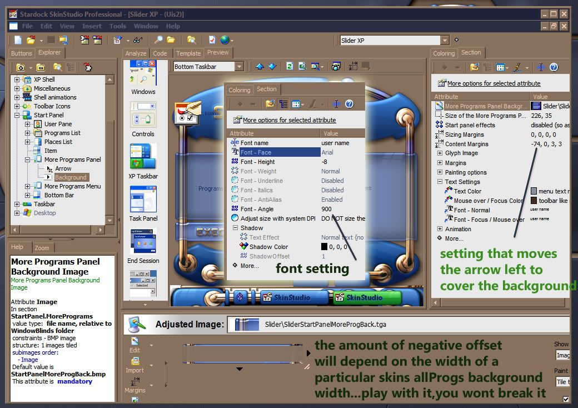Click the margins icon right of the camera
578x408 pixels.
(x=353, y=66)
